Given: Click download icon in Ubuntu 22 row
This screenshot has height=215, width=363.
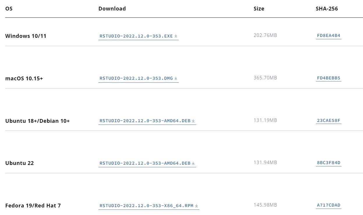Looking at the screenshot, I should (x=193, y=163).
